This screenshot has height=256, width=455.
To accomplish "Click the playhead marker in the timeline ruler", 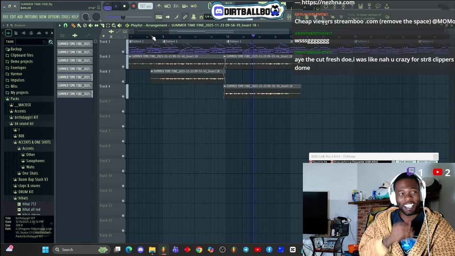I will tap(253, 36).
